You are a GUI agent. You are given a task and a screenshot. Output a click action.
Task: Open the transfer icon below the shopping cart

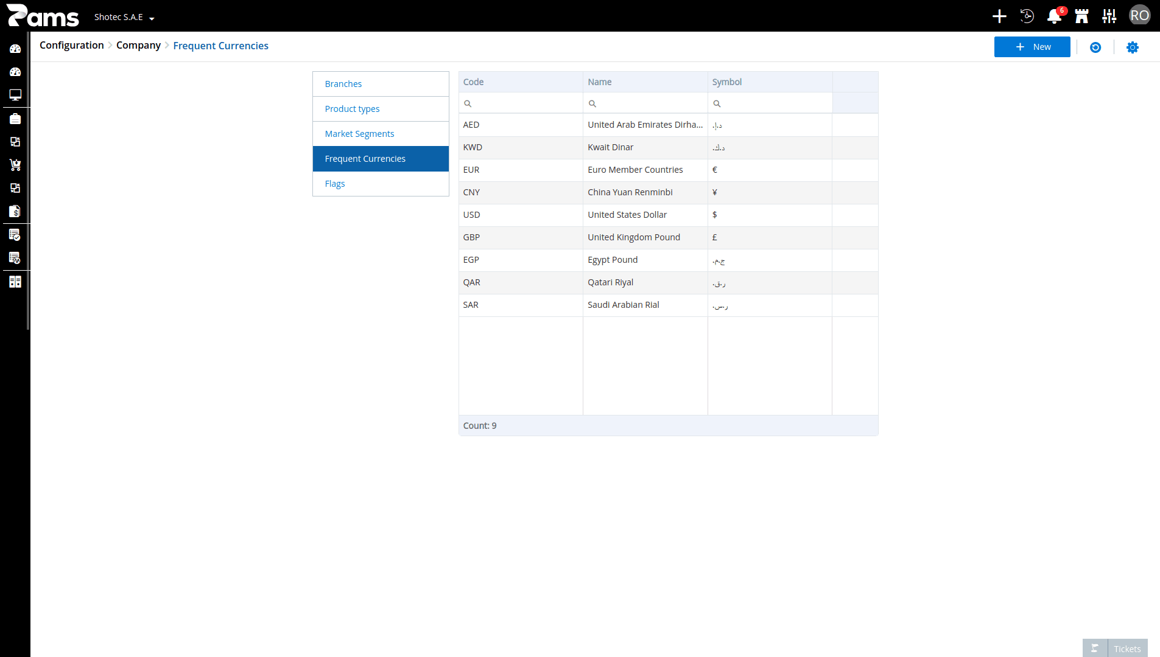(15, 188)
